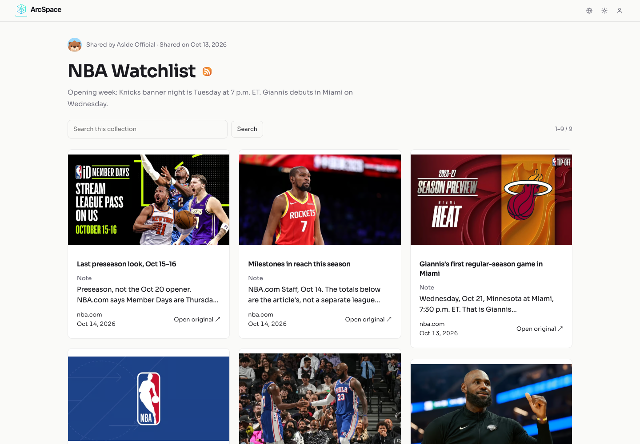Click the Search button
640x444 pixels.
tap(247, 129)
